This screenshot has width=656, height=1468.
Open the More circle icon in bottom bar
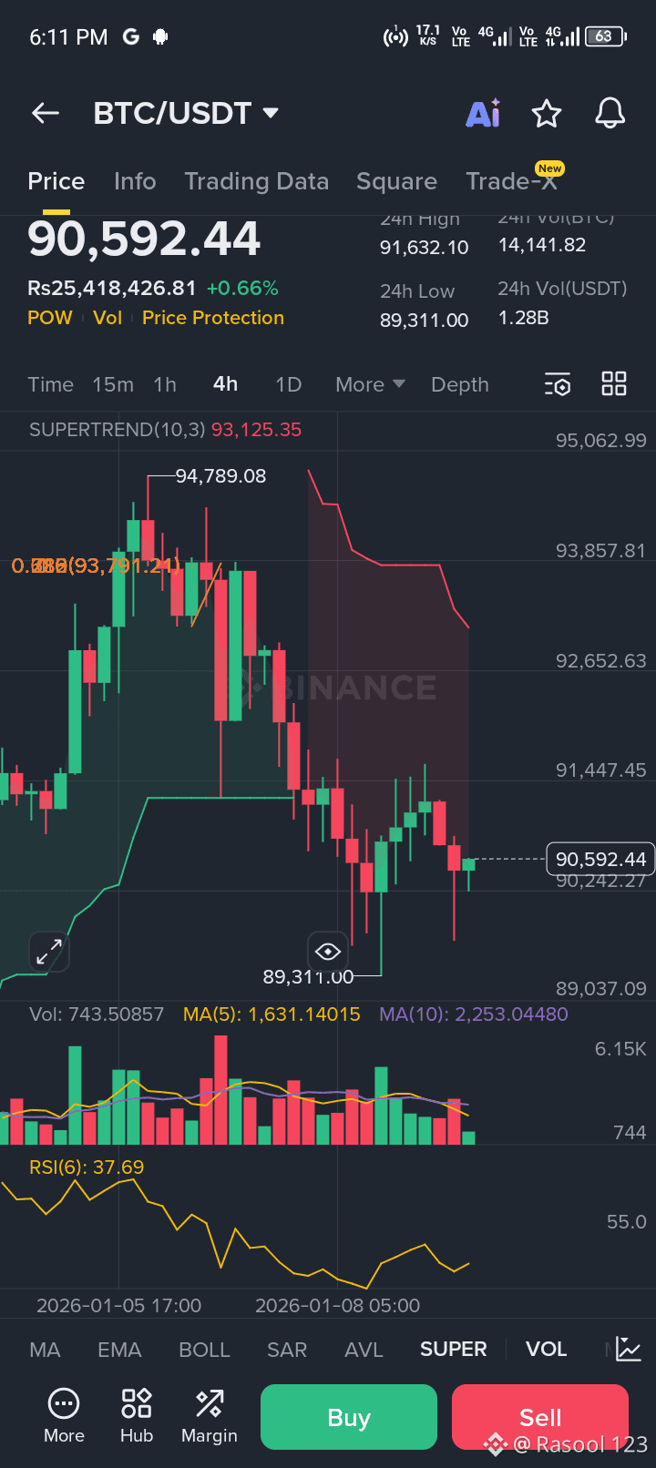tap(64, 1415)
